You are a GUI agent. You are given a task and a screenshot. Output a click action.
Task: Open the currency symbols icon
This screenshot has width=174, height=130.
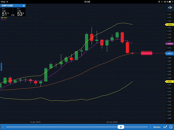(170, 7)
